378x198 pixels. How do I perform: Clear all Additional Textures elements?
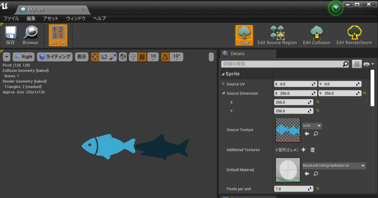pyautogui.click(x=312, y=149)
